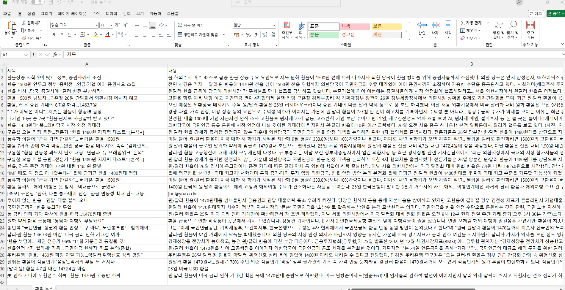Image resolution: width=565 pixels, height=290 pixels.
Task: Apply the red font color
Action: pos(108,35)
